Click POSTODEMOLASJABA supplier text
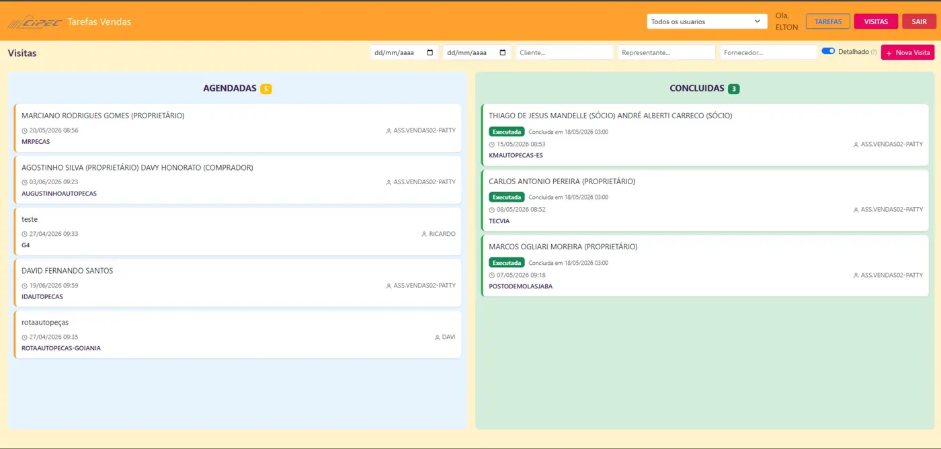This screenshot has height=449, width=941. [521, 286]
